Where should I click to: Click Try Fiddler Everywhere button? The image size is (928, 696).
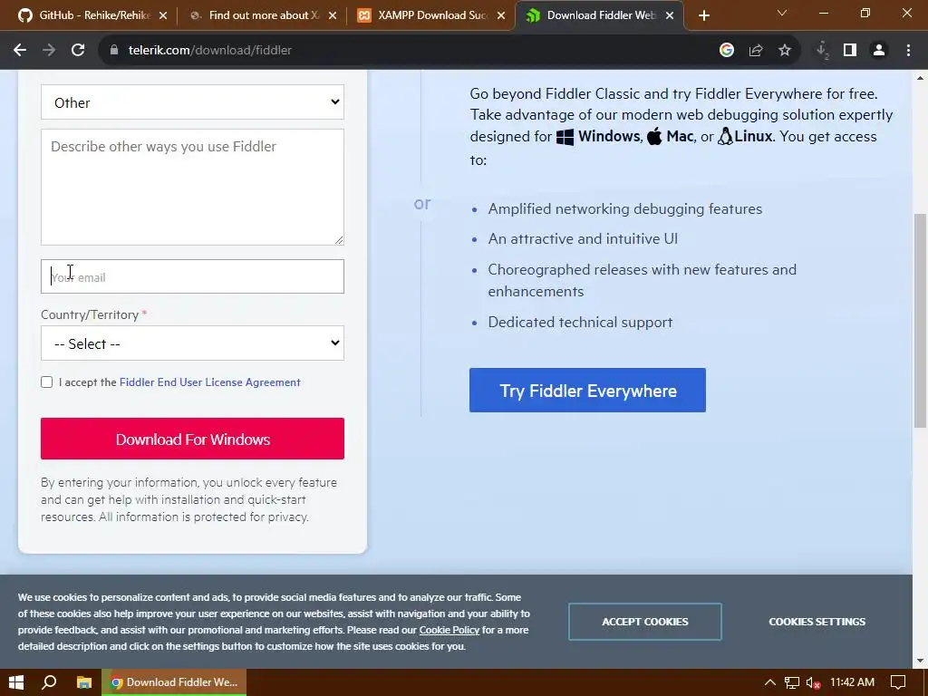587,390
